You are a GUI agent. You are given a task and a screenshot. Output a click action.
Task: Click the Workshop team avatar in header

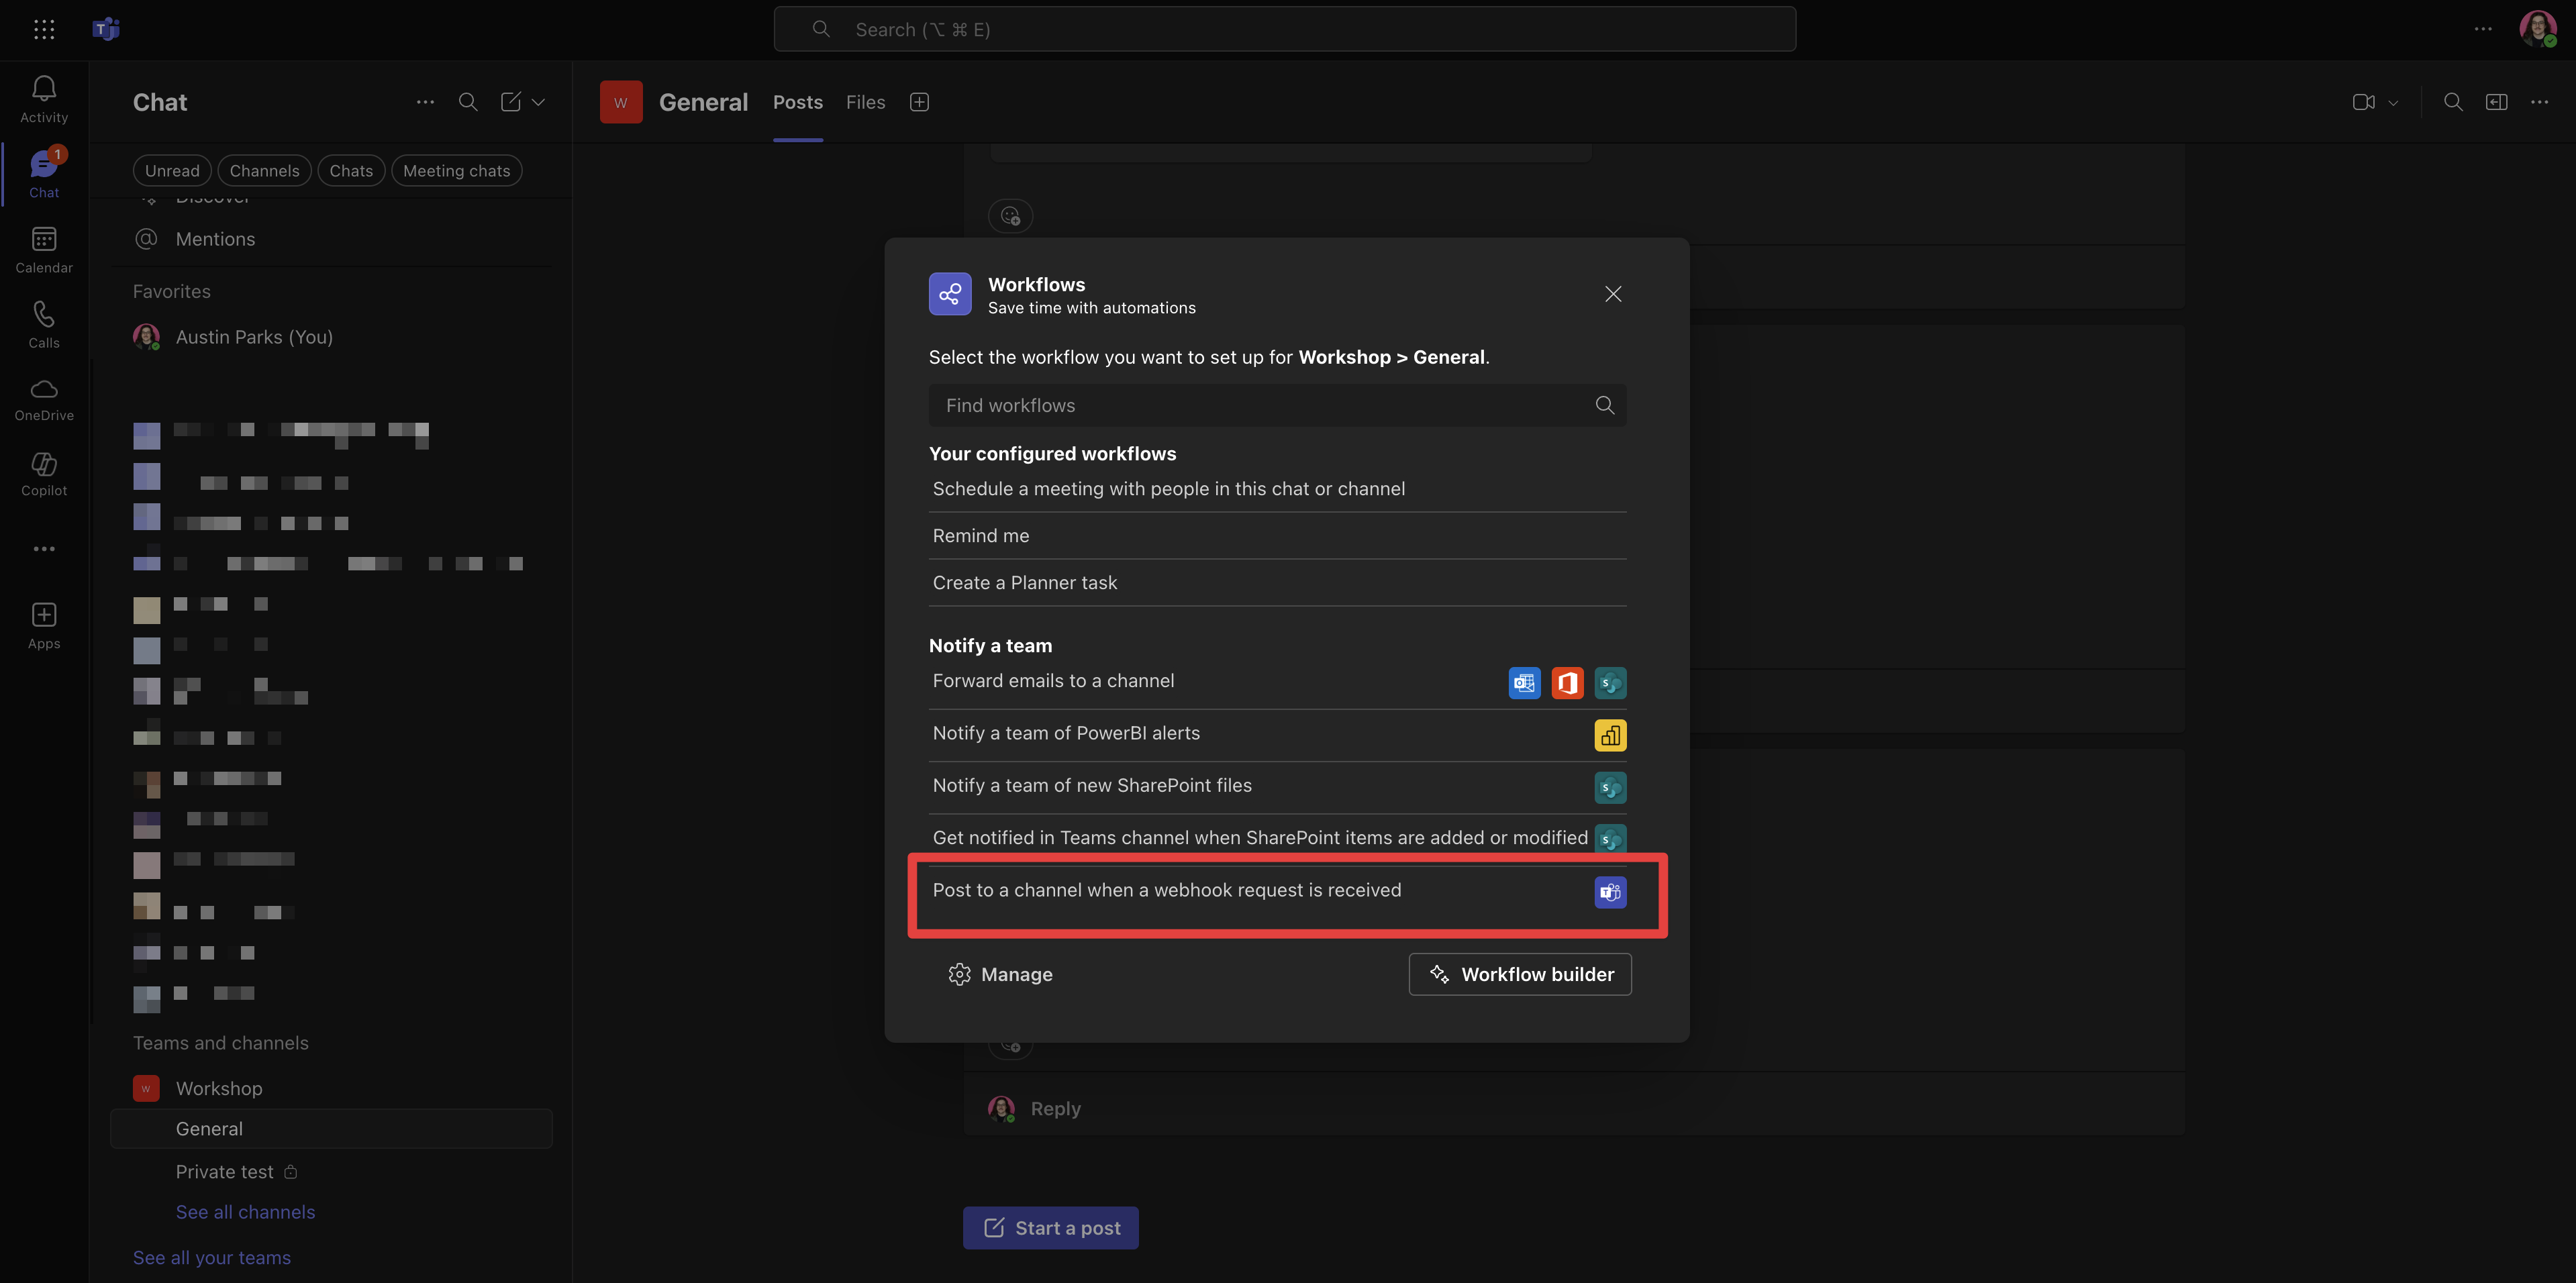click(x=621, y=102)
